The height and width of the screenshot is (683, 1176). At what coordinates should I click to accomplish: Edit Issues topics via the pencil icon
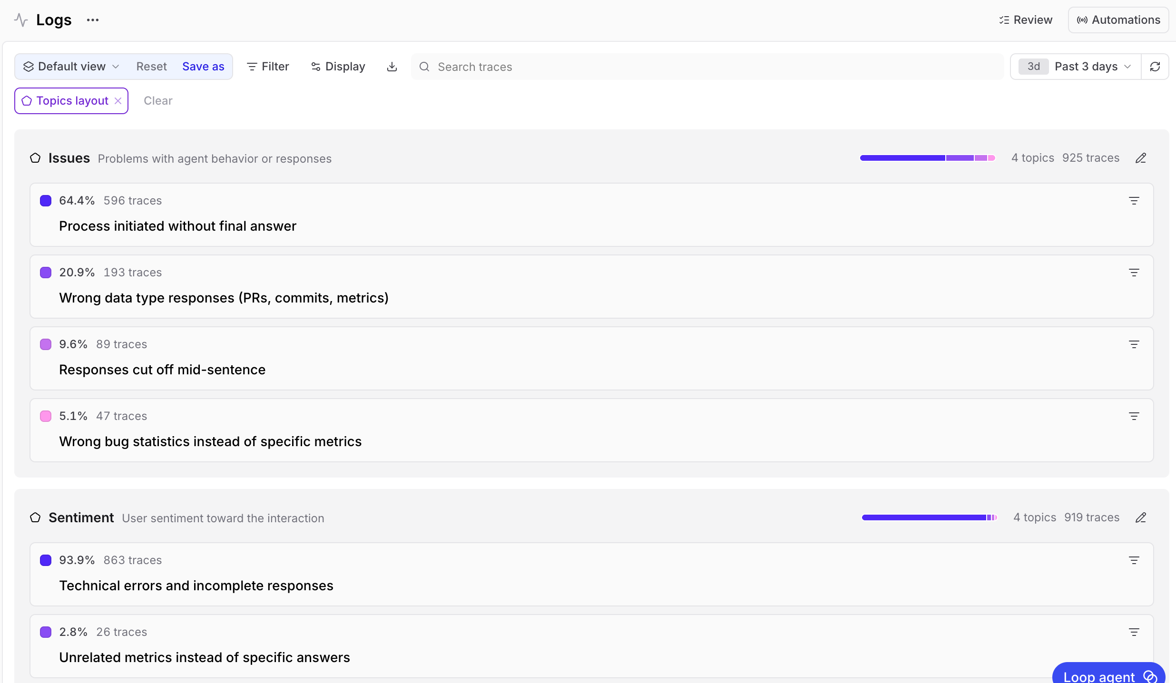coord(1141,157)
